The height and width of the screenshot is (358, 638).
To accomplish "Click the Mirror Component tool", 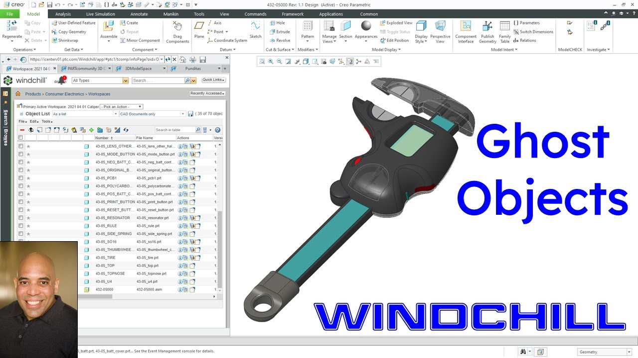I will pyautogui.click(x=140, y=41).
